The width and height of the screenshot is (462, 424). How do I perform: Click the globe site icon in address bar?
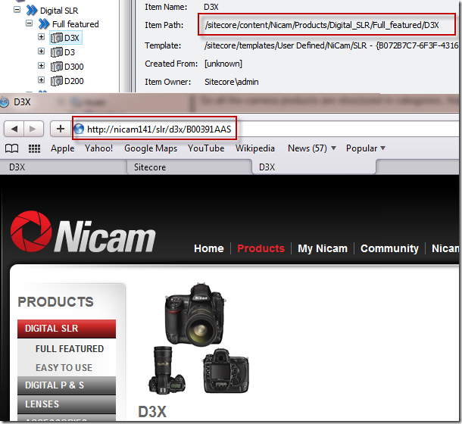[79, 129]
